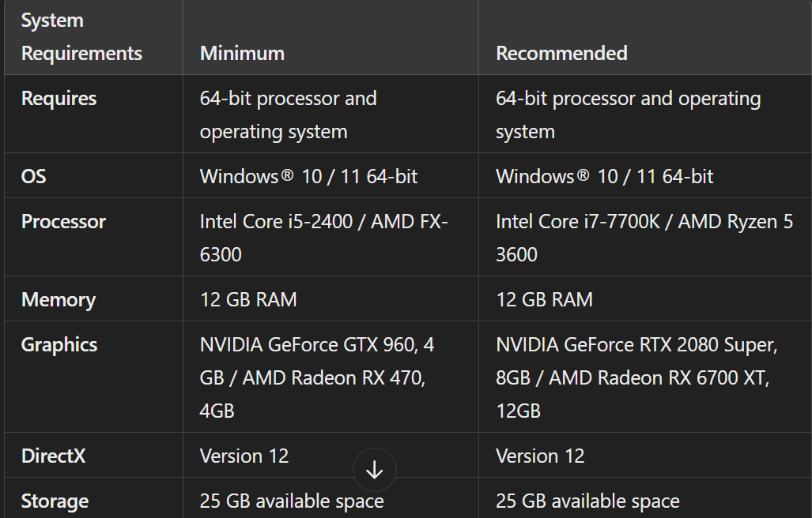Click the "Recommended" column header
Screen dimensions: 812x518
(x=561, y=54)
